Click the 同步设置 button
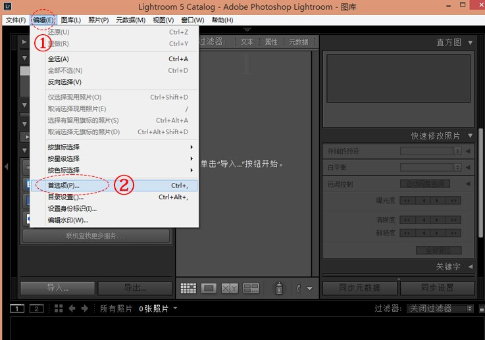Image resolution: width=485 pixels, height=340 pixels. click(438, 288)
